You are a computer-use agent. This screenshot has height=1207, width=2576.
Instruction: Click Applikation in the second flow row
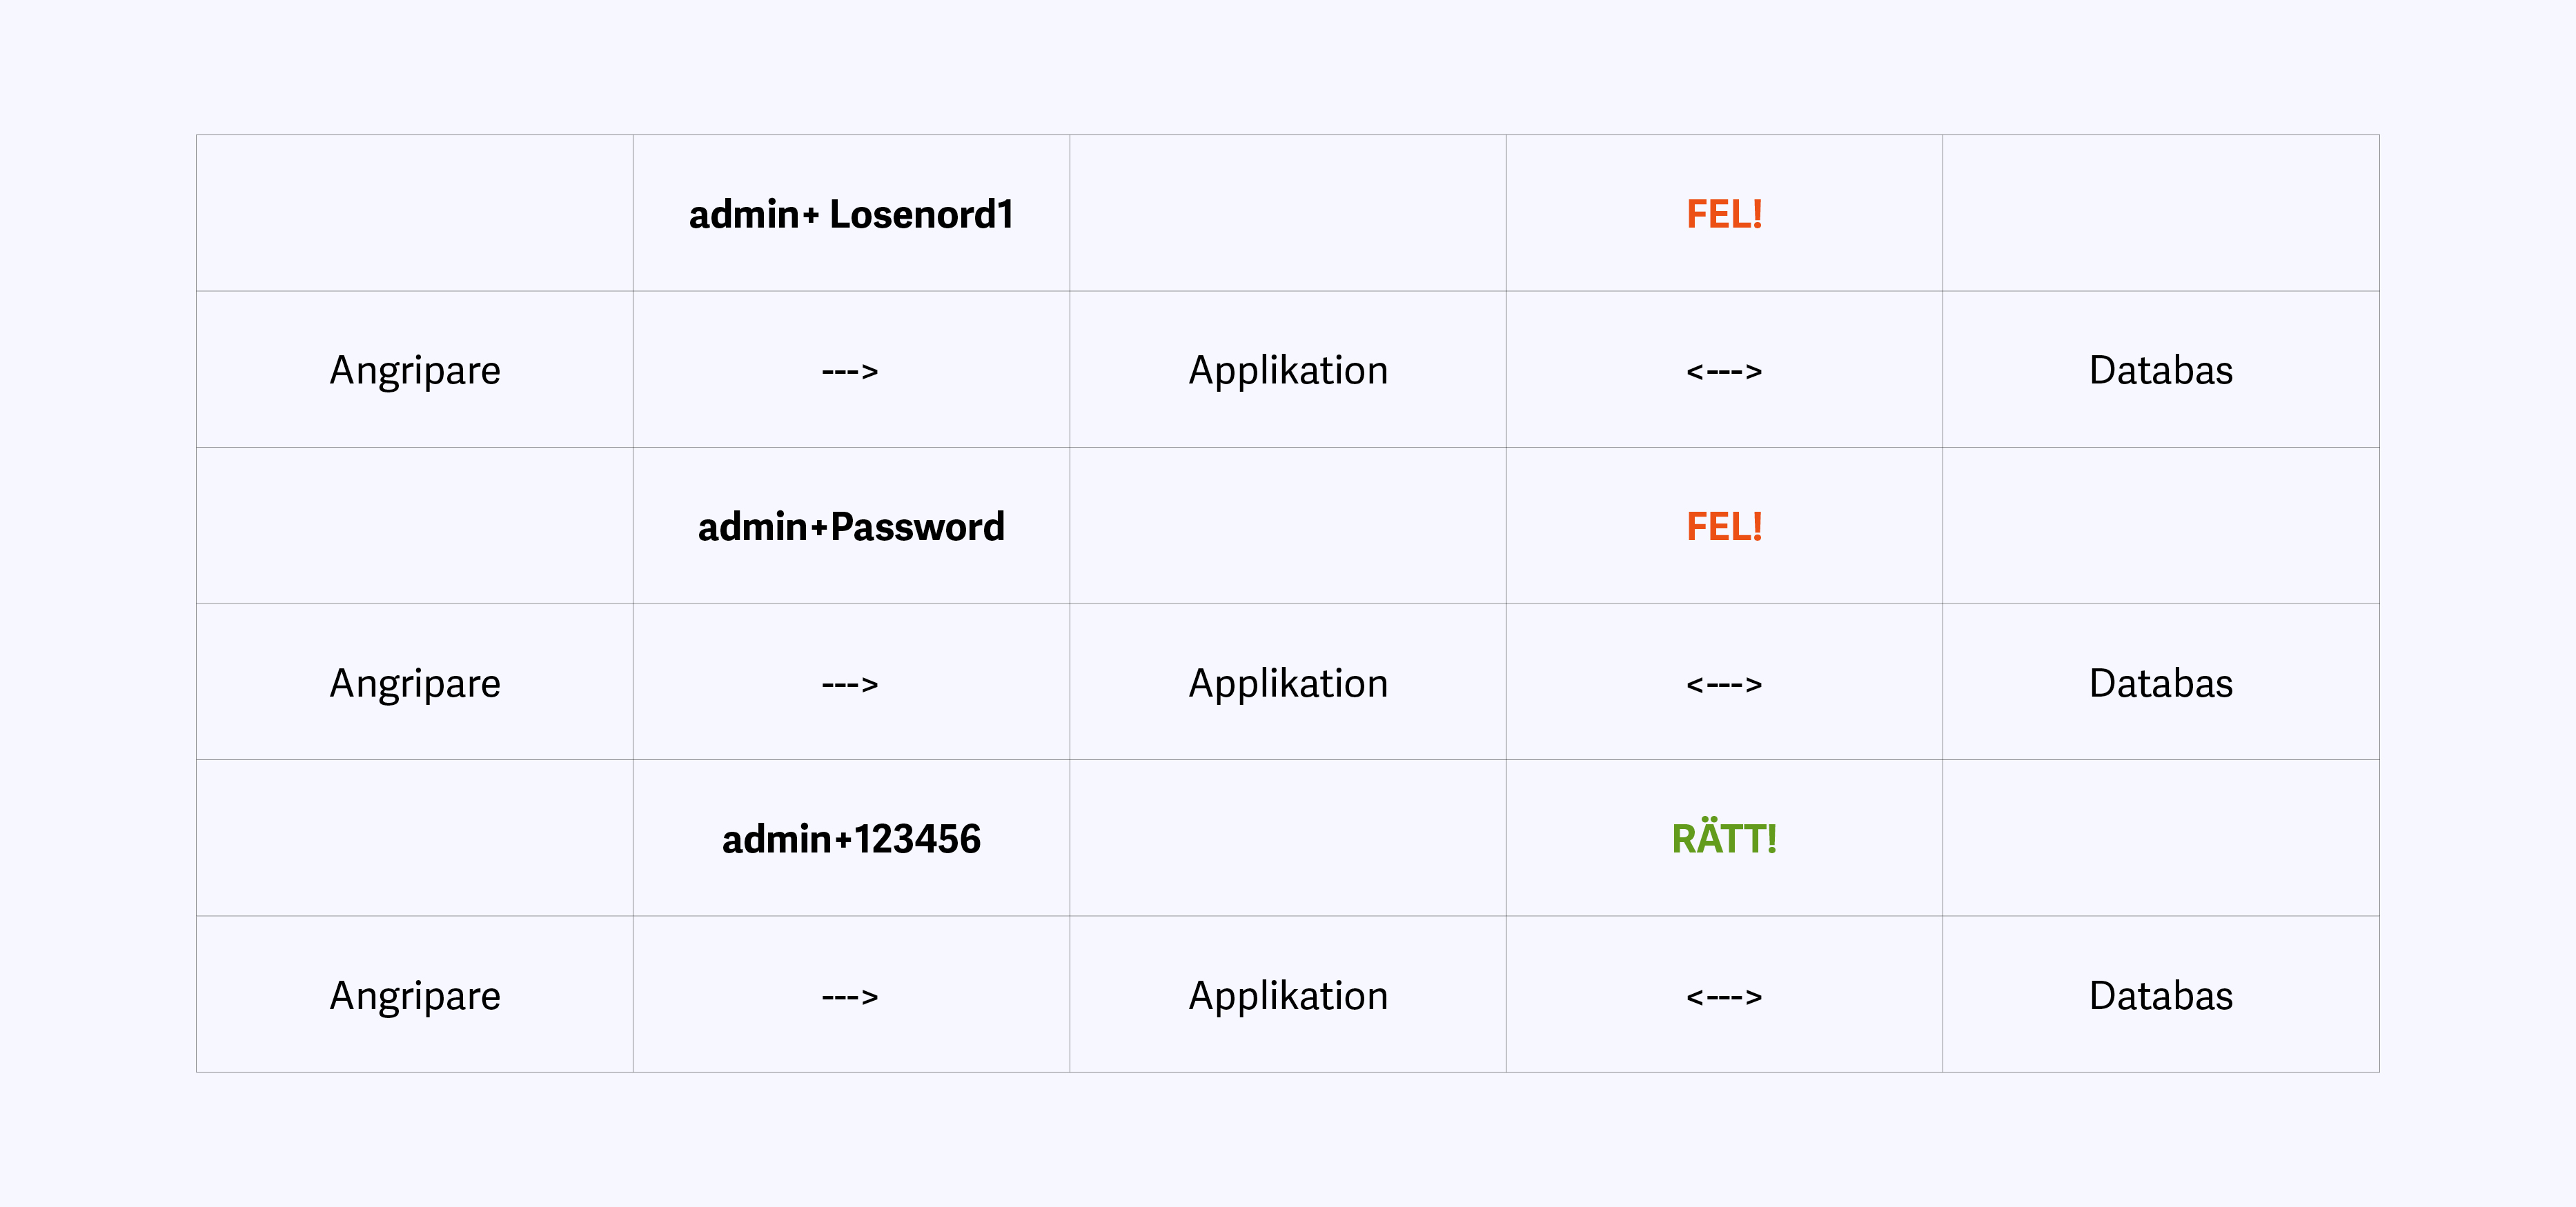click(1288, 684)
